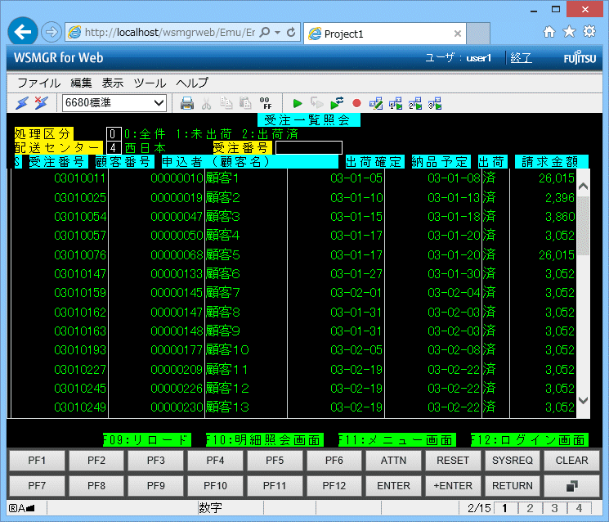Click the +ENTER key button
The height and width of the screenshot is (522, 609).
point(453,486)
